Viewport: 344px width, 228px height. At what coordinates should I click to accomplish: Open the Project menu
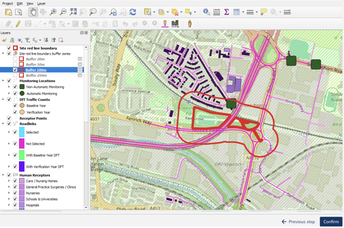(7, 4)
